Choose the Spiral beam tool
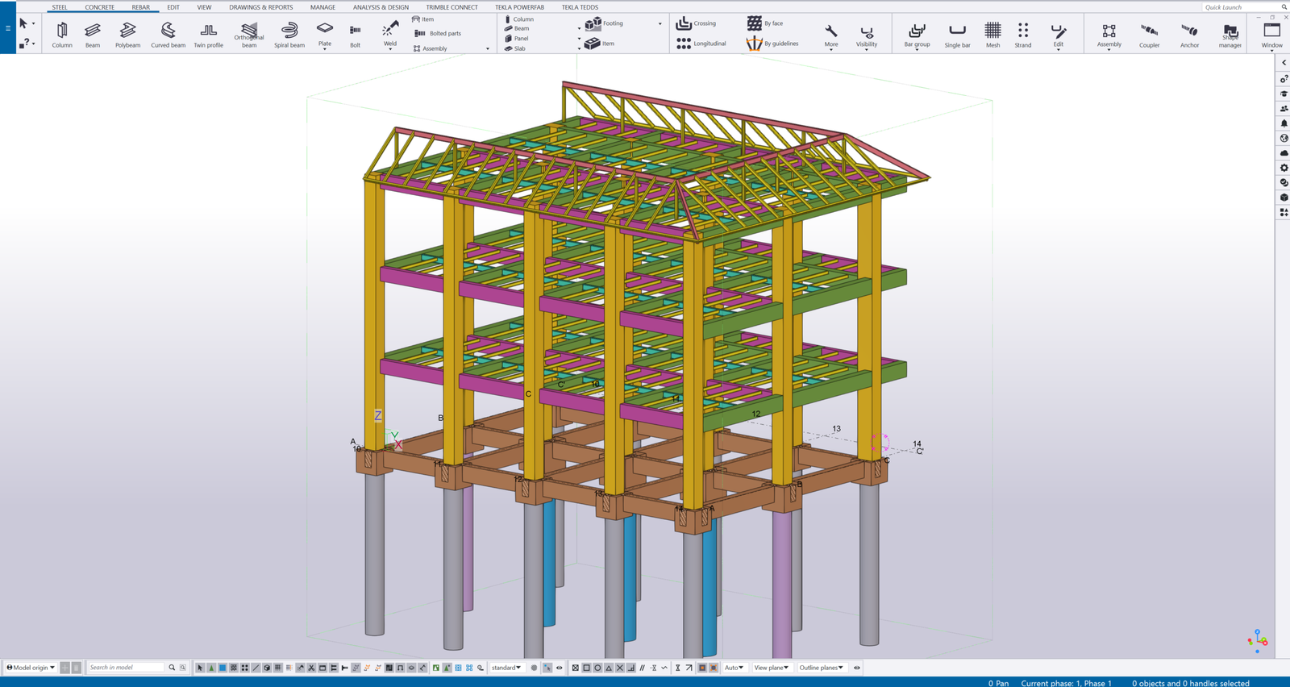This screenshot has height=687, width=1290. click(x=289, y=34)
